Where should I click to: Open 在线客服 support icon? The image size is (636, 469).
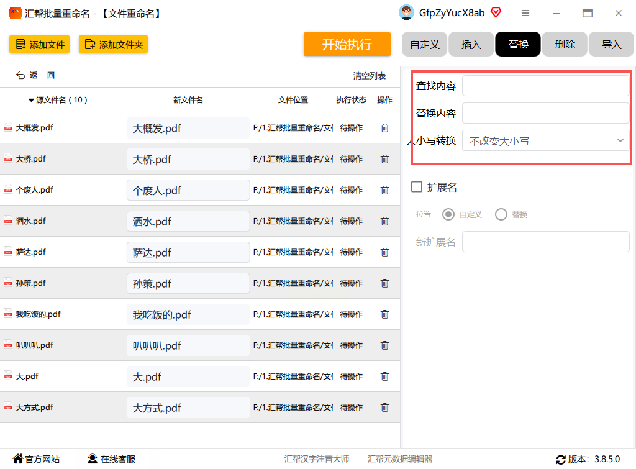point(93,459)
